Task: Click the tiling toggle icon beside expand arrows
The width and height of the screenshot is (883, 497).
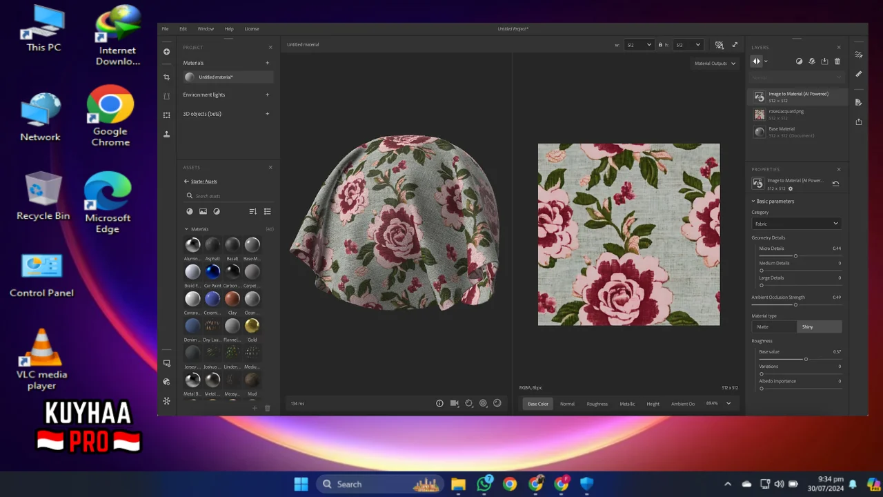Action: pos(720,45)
